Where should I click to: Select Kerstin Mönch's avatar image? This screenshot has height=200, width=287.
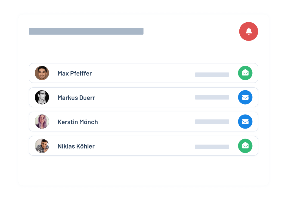42,122
